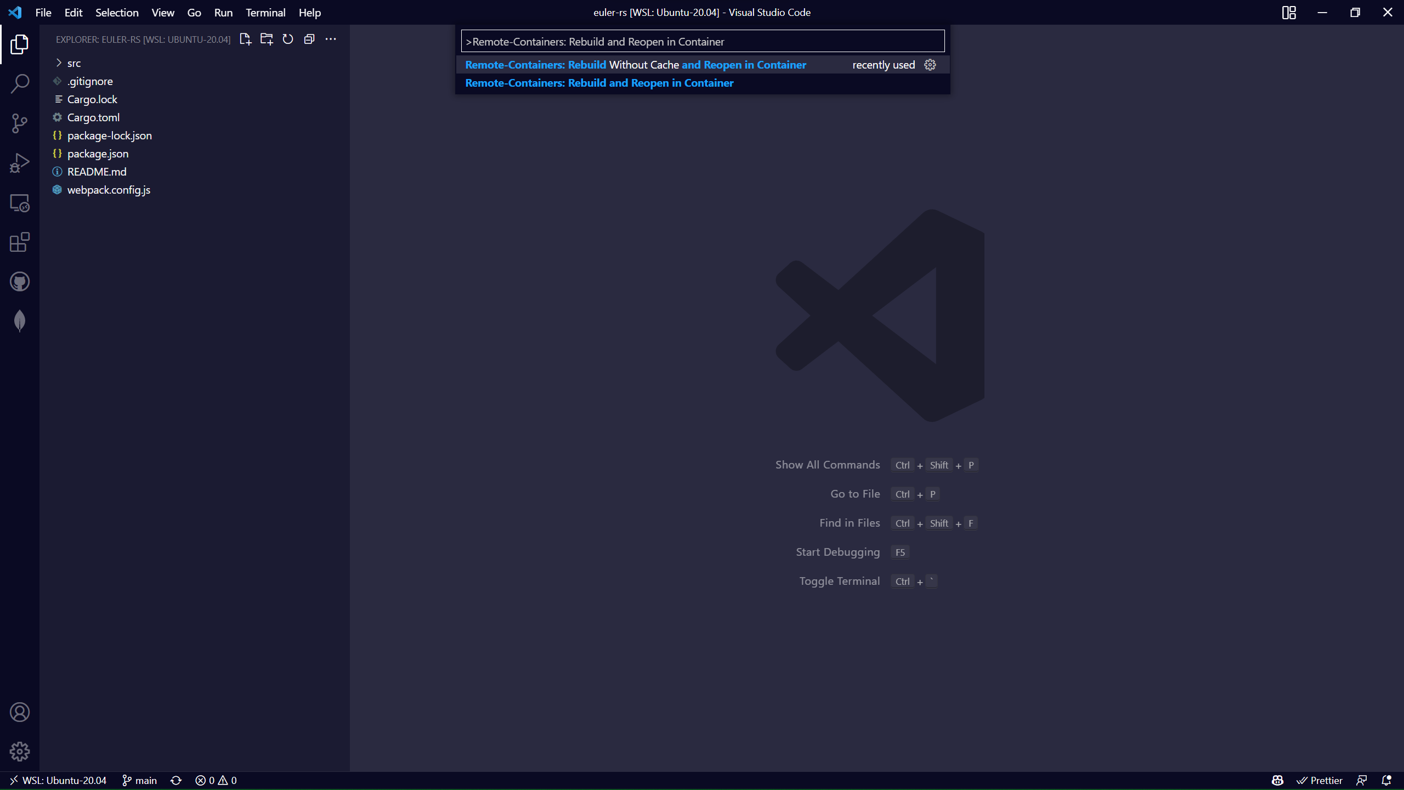Refresh the Explorer file tree

click(x=288, y=39)
